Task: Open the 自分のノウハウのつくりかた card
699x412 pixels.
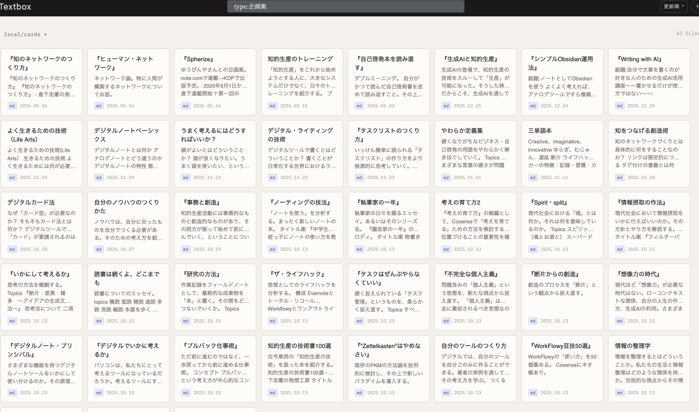Action: pyautogui.click(x=128, y=226)
